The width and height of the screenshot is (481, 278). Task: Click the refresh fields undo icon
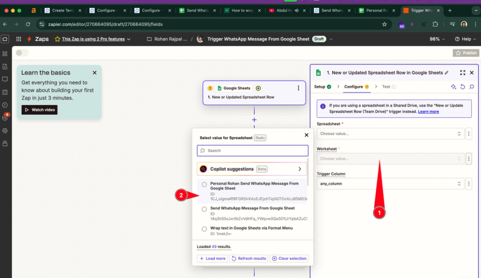463,87
